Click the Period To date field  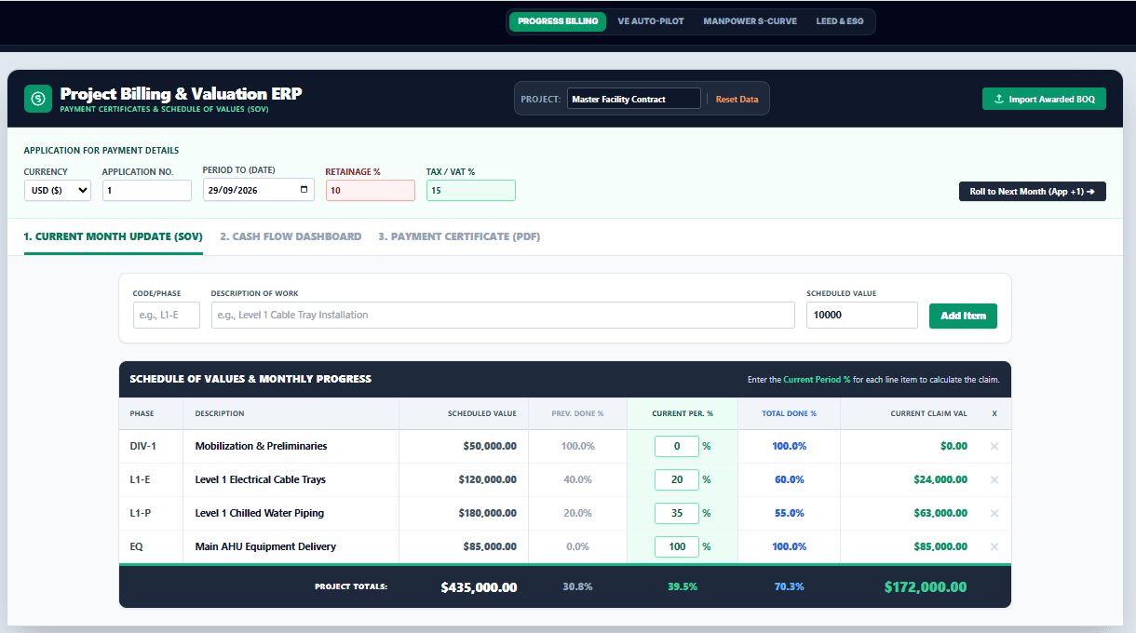click(259, 190)
